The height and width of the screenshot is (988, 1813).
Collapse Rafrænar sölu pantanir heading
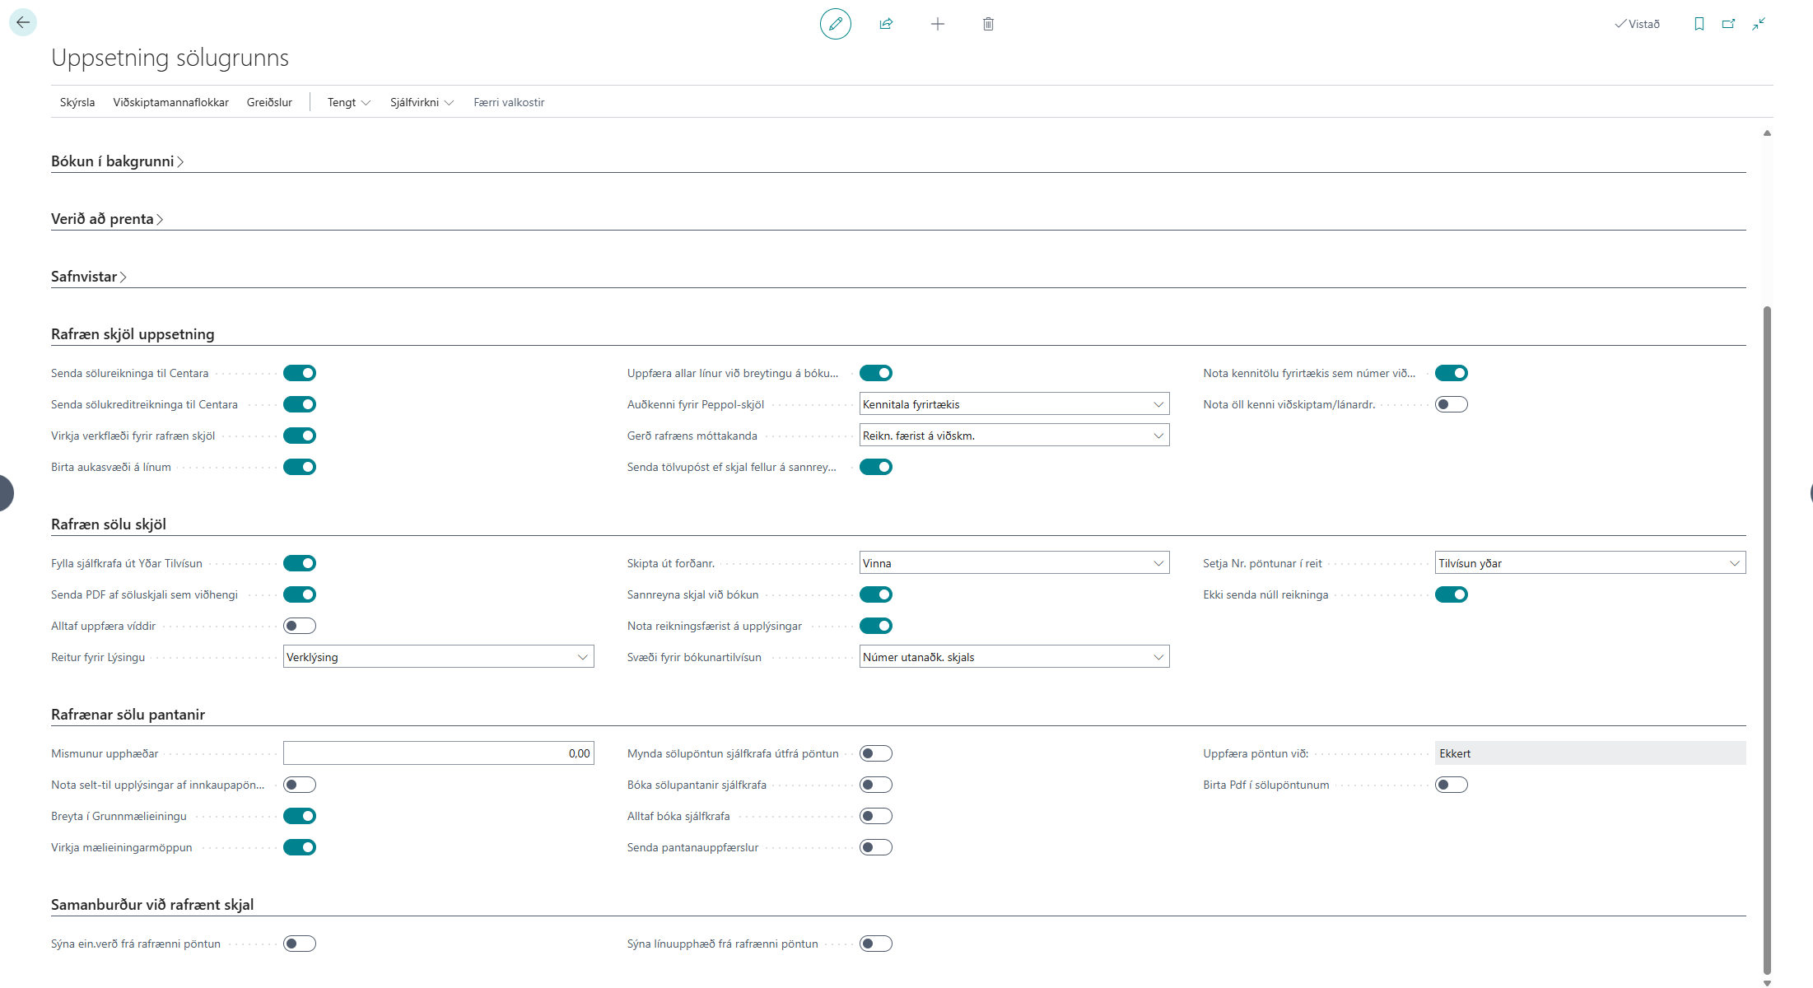click(128, 715)
